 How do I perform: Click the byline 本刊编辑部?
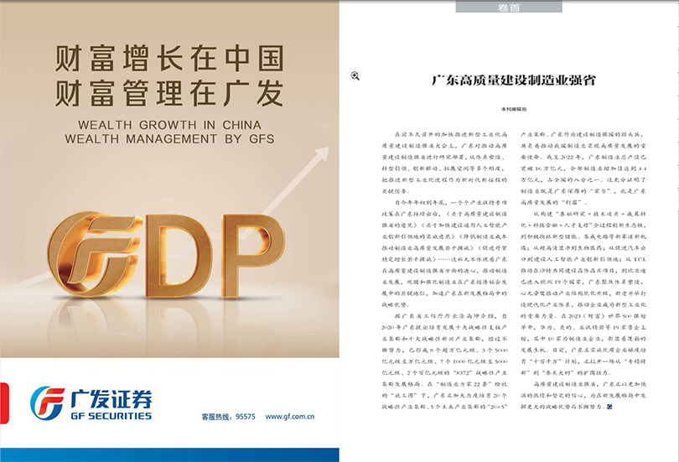point(514,110)
